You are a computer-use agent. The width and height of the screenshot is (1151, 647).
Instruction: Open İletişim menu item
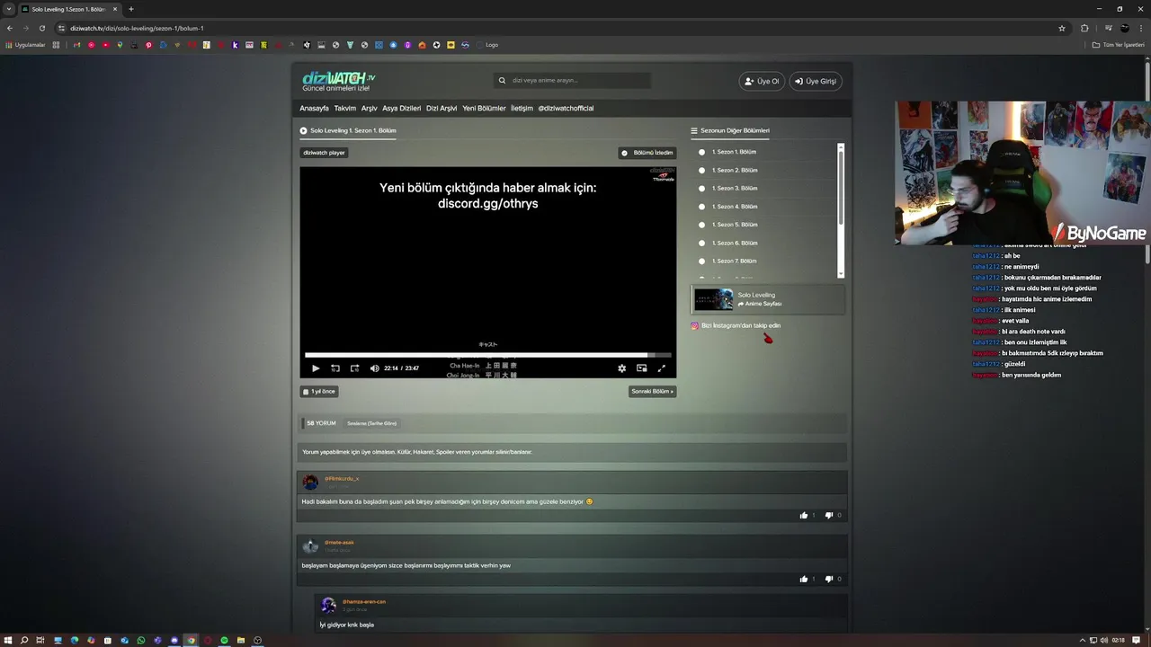point(522,108)
